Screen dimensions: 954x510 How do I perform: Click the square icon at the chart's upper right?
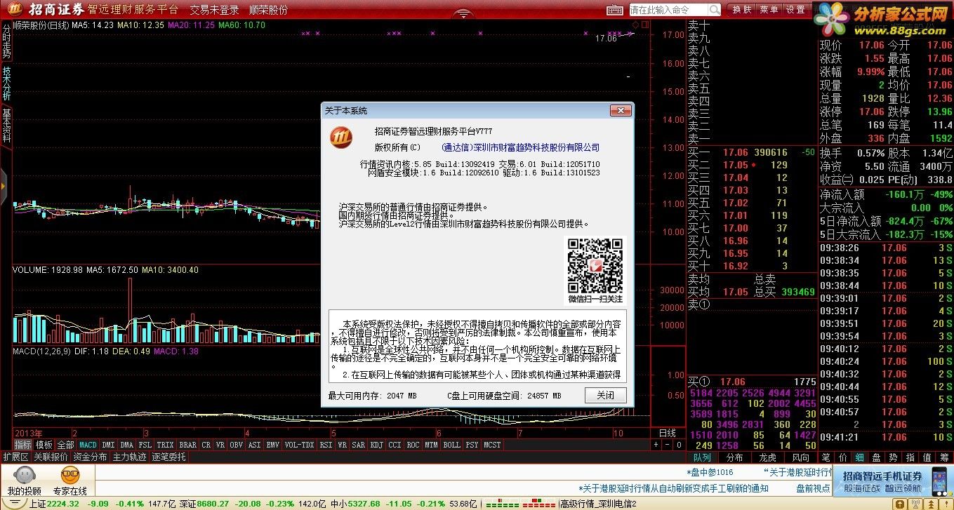(646, 25)
